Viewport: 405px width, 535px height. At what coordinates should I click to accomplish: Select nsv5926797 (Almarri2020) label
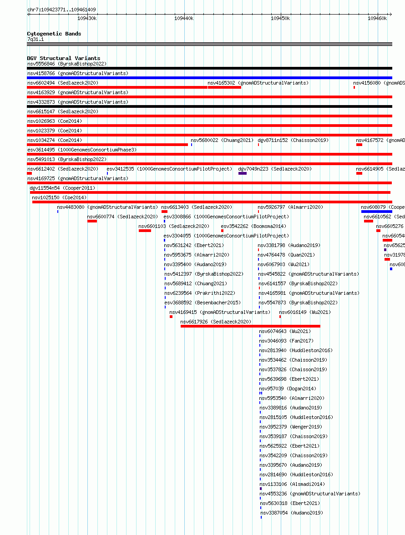(290, 207)
